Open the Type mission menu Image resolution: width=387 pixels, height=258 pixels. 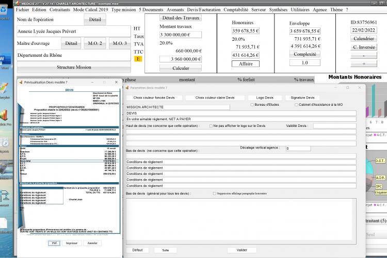click(x=123, y=10)
